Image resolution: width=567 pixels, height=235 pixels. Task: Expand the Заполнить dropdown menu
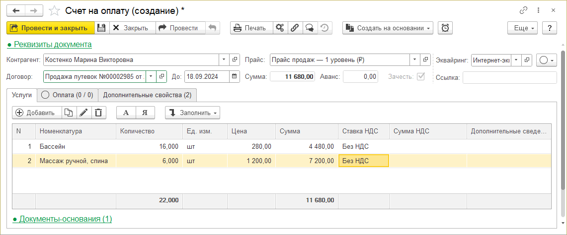click(x=192, y=113)
